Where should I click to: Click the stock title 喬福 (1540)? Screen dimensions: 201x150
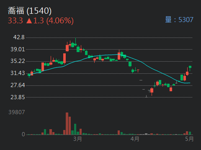click(x=30, y=11)
